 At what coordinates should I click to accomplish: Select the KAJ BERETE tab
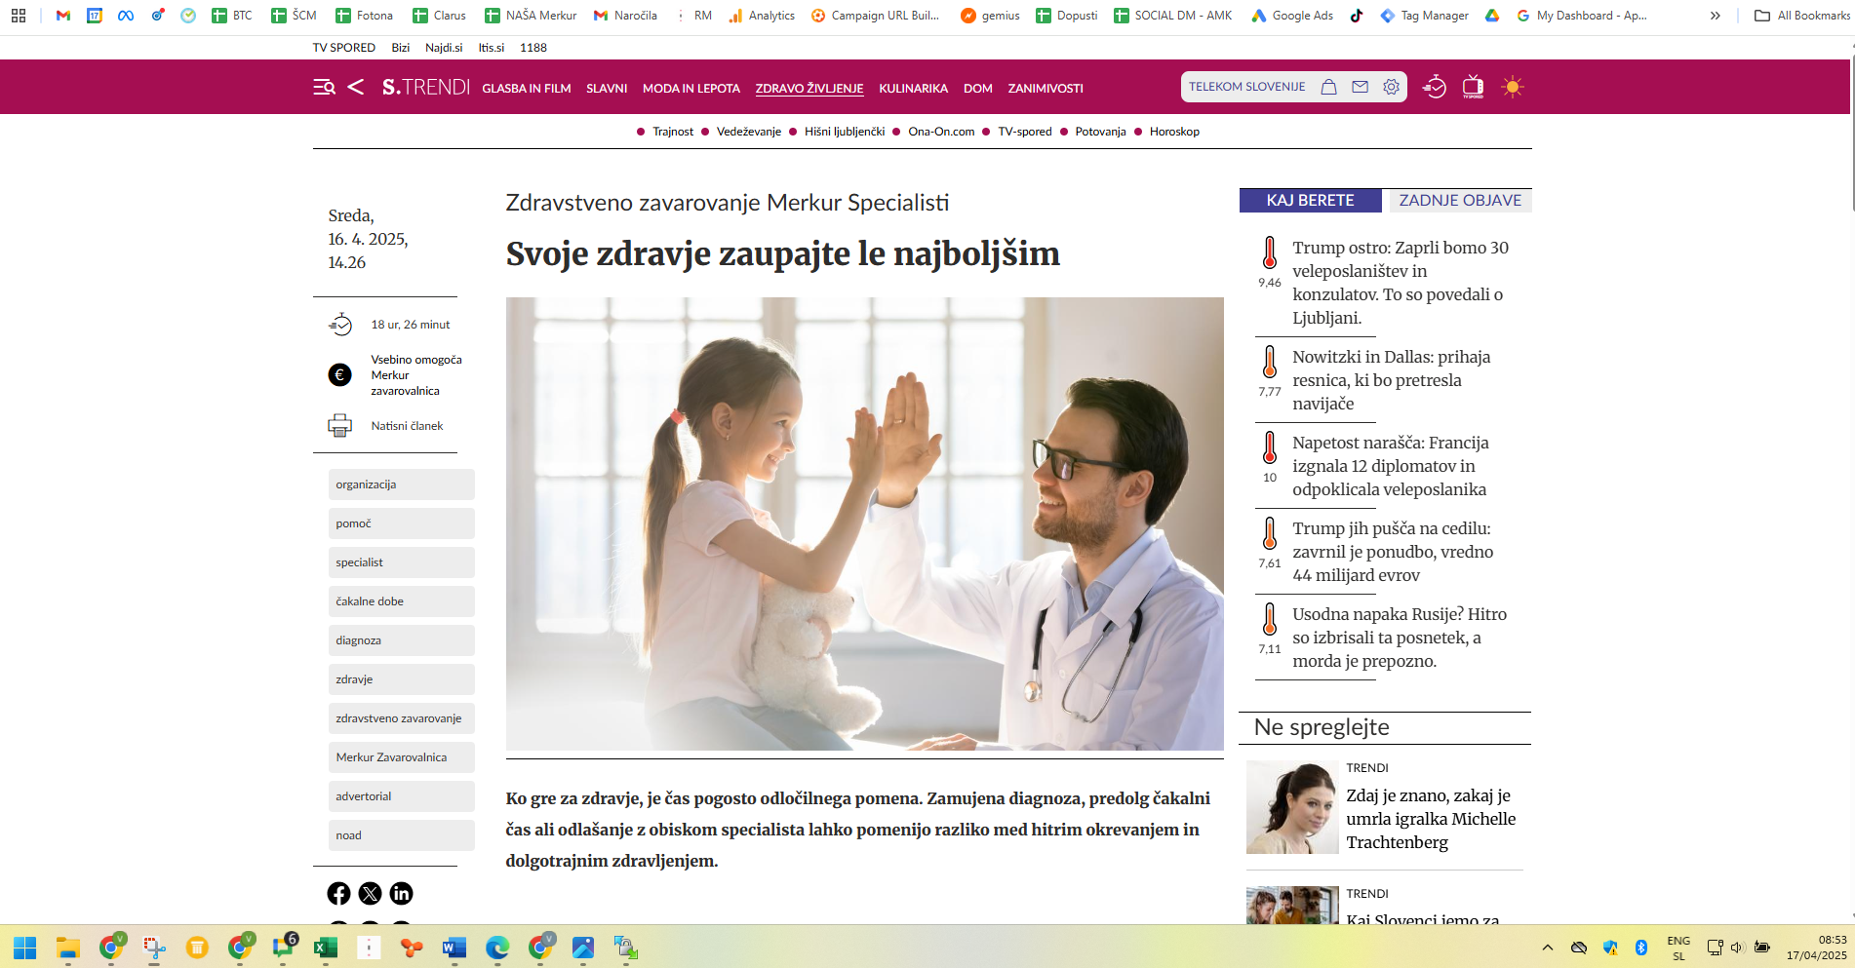(1310, 201)
